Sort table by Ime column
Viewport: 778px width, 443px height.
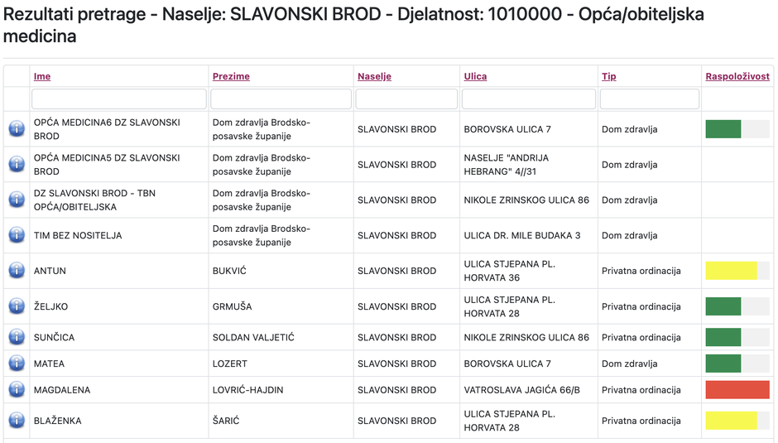pyautogui.click(x=42, y=76)
